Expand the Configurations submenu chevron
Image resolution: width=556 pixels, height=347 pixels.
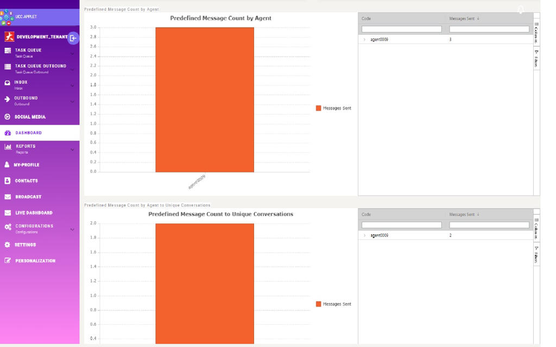[x=72, y=229]
